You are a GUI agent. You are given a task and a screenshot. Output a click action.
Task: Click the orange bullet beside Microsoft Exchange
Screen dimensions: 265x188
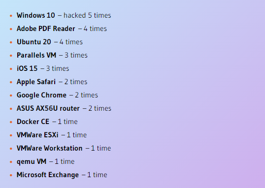(x=11, y=175)
